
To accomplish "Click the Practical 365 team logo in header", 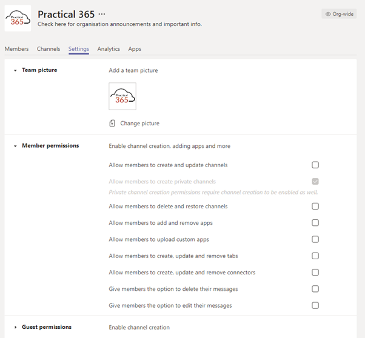I will pyautogui.click(x=18, y=18).
